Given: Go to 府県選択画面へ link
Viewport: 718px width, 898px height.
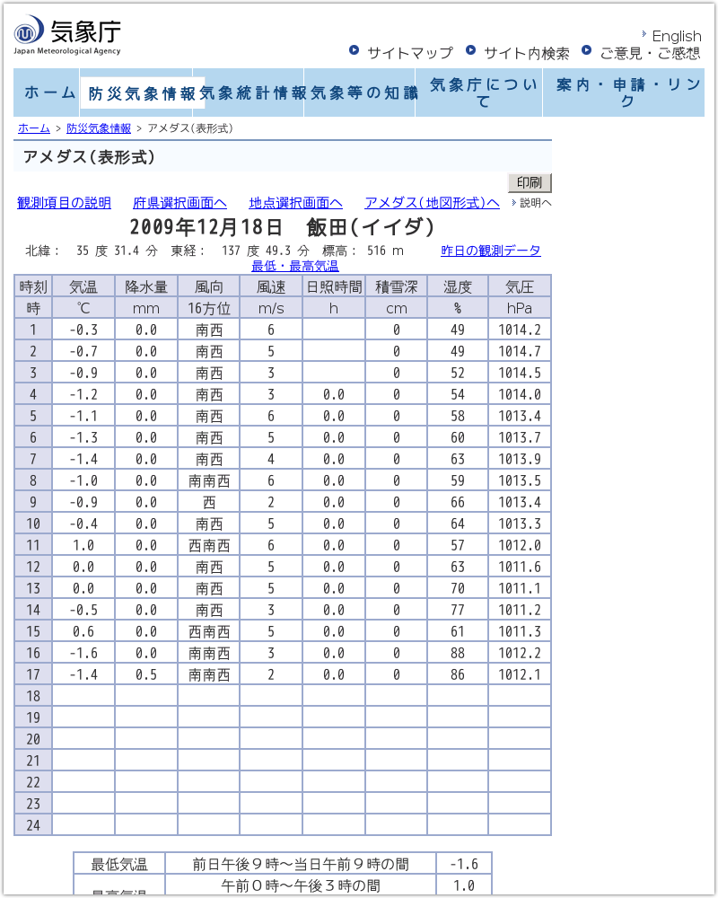Looking at the screenshot, I should 179,202.
